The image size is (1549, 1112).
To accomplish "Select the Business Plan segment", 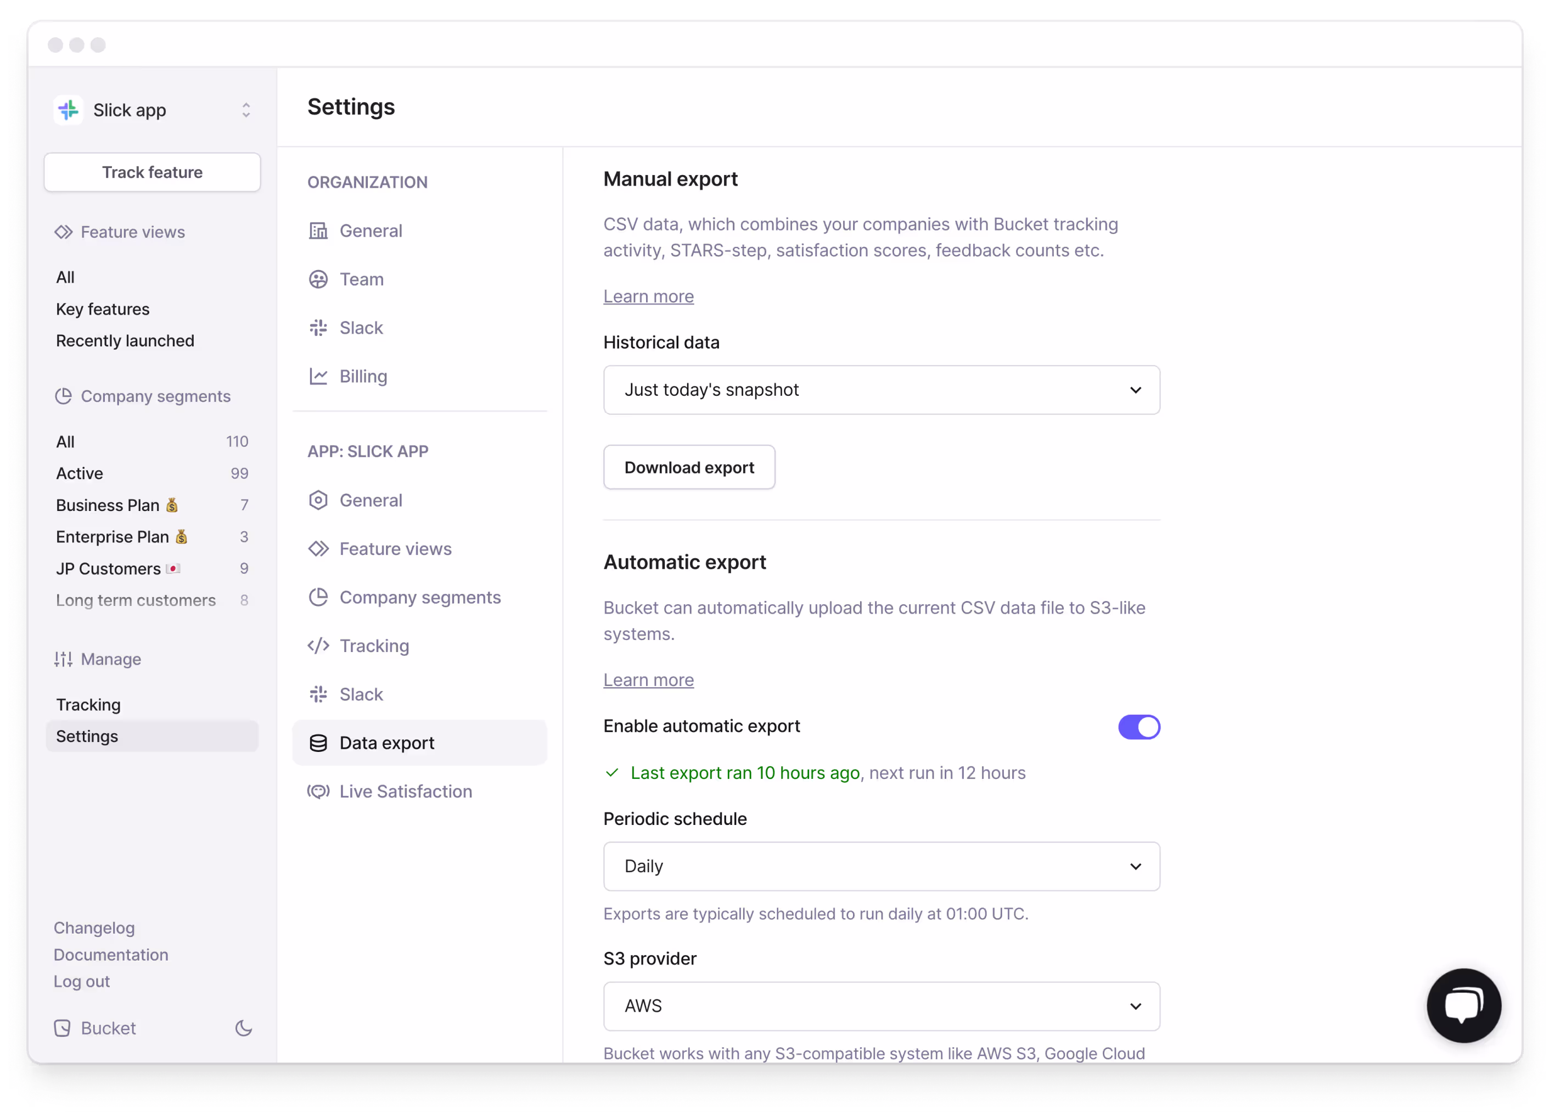I will tap(152, 505).
